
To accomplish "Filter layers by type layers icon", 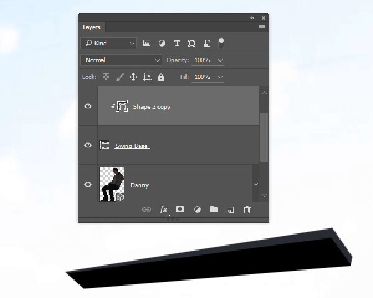I will coord(177,44).
